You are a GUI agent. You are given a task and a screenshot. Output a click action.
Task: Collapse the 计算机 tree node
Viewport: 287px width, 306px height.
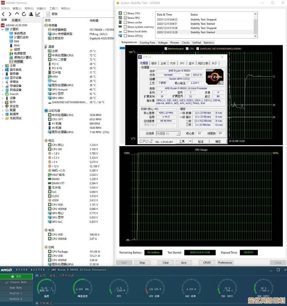[x=3, y=29]
